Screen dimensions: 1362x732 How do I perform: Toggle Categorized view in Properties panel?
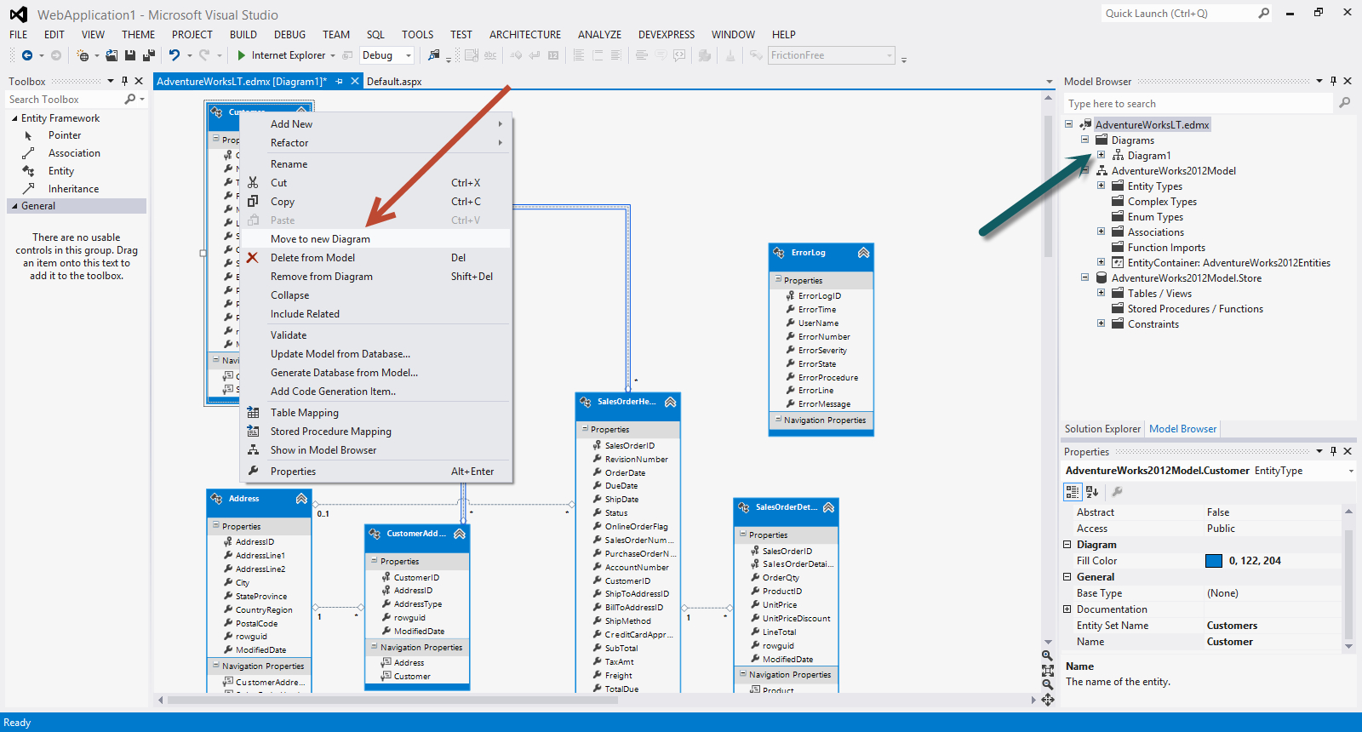click(1073, 492)
